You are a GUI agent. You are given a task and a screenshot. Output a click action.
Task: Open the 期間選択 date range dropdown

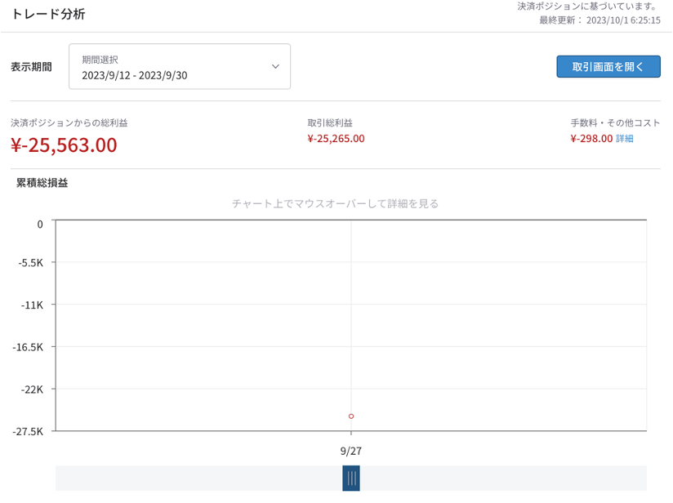pos(180,66)
